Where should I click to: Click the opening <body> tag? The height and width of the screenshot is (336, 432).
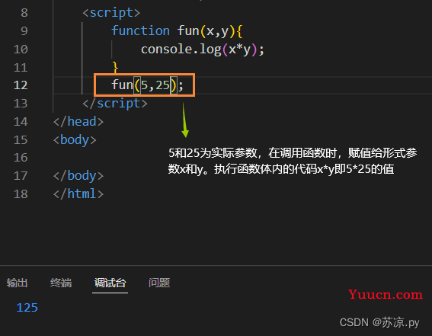pos(75,140)
